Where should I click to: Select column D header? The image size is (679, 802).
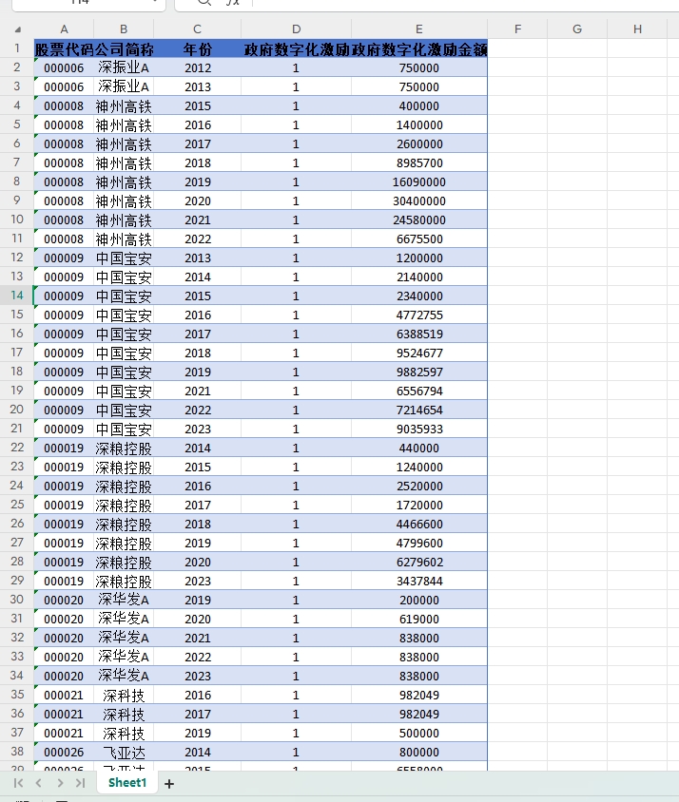(296, 29)
